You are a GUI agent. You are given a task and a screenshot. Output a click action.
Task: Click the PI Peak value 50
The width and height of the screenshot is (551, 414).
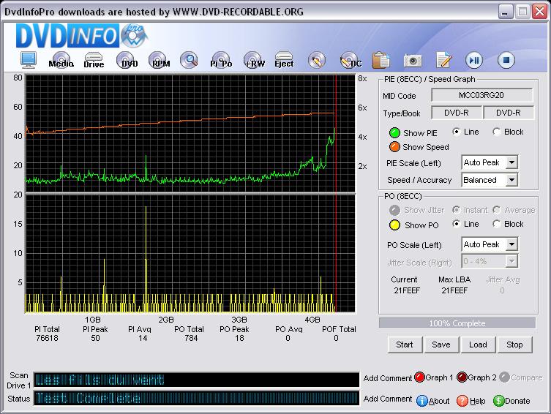(95, 338)
